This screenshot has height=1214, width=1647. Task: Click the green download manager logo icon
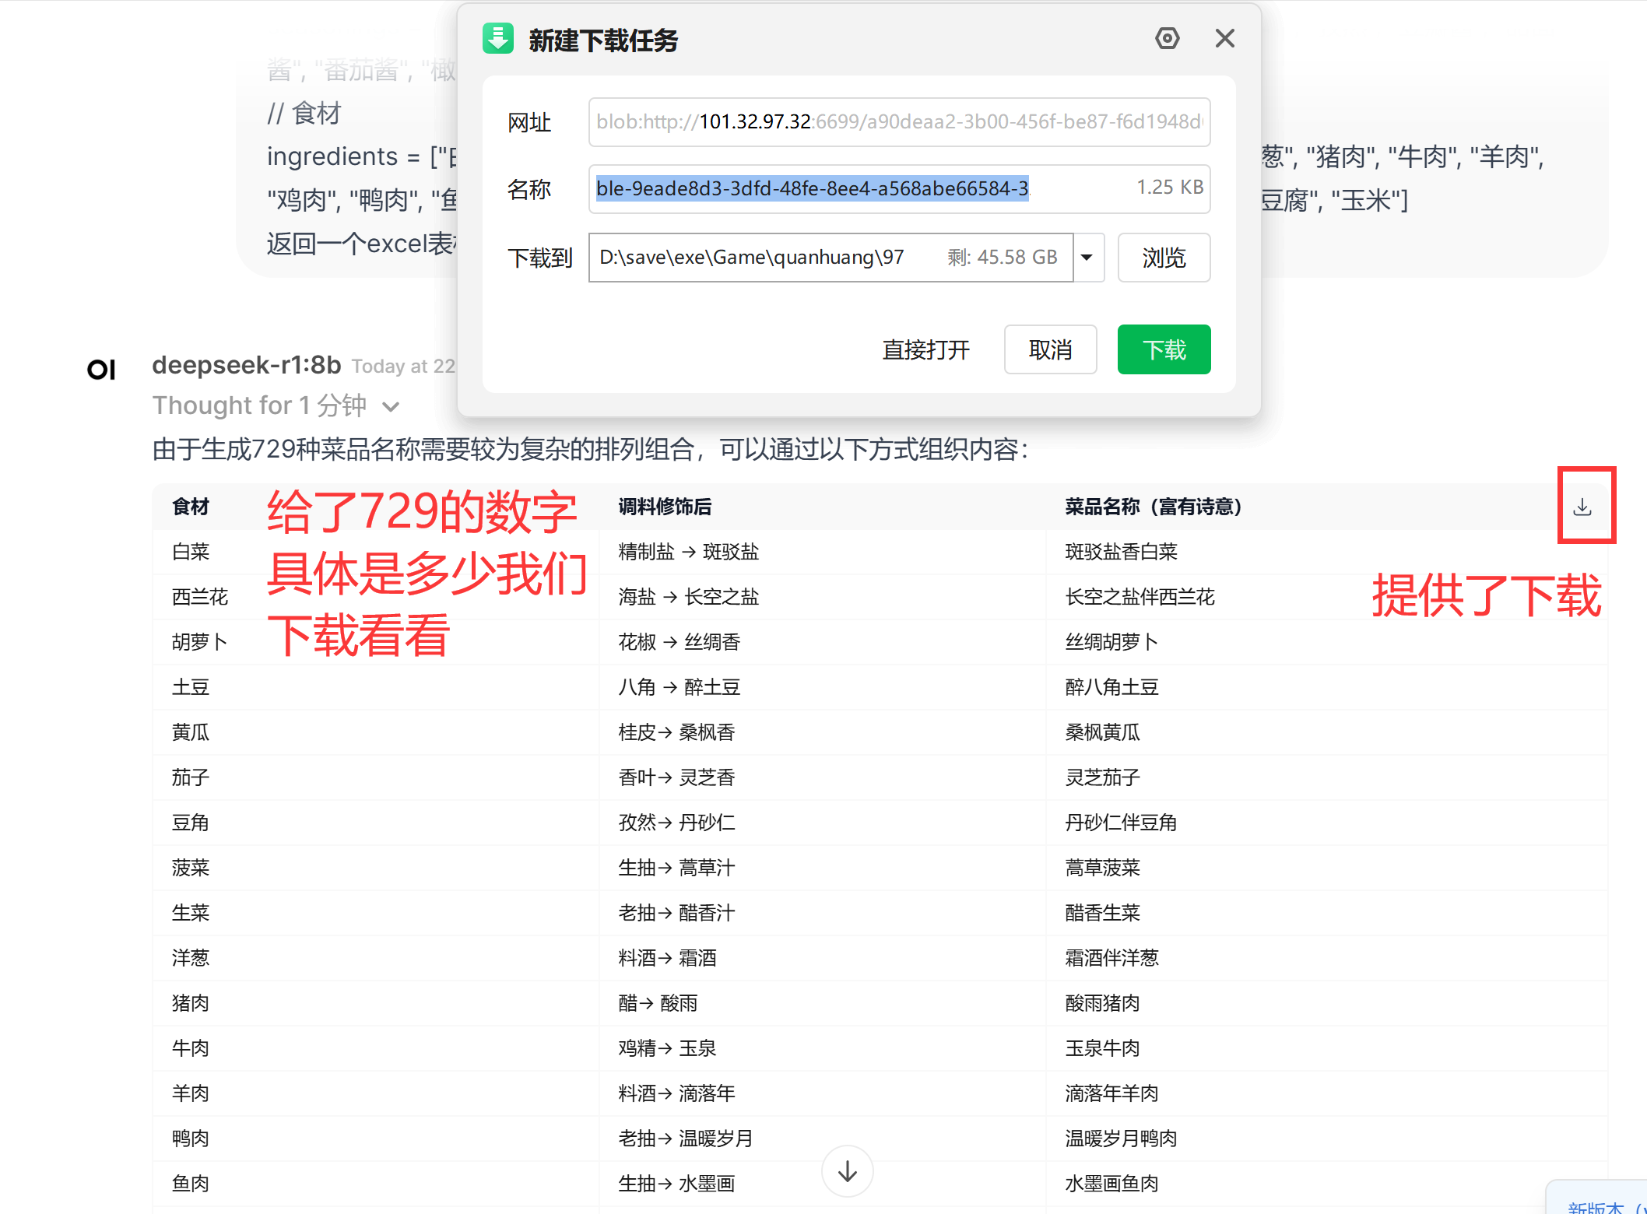click(x=498, y=38)
